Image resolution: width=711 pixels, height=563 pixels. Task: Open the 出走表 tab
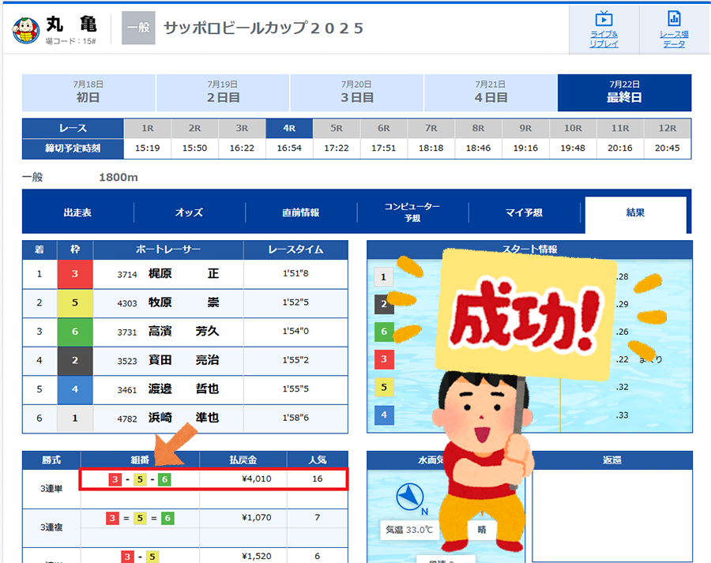click(x=77, y=212)
